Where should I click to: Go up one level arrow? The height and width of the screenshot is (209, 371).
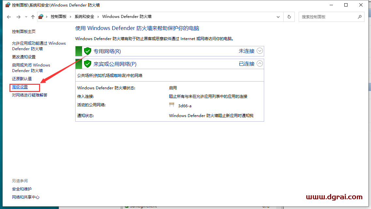pyautogui.click(x=33, y=17)
